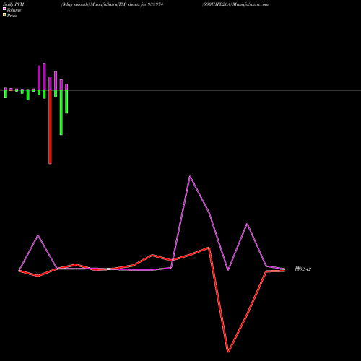Click the 'Price' legend label
Viewport: 361px width, 361px height.
click(12, 16)
